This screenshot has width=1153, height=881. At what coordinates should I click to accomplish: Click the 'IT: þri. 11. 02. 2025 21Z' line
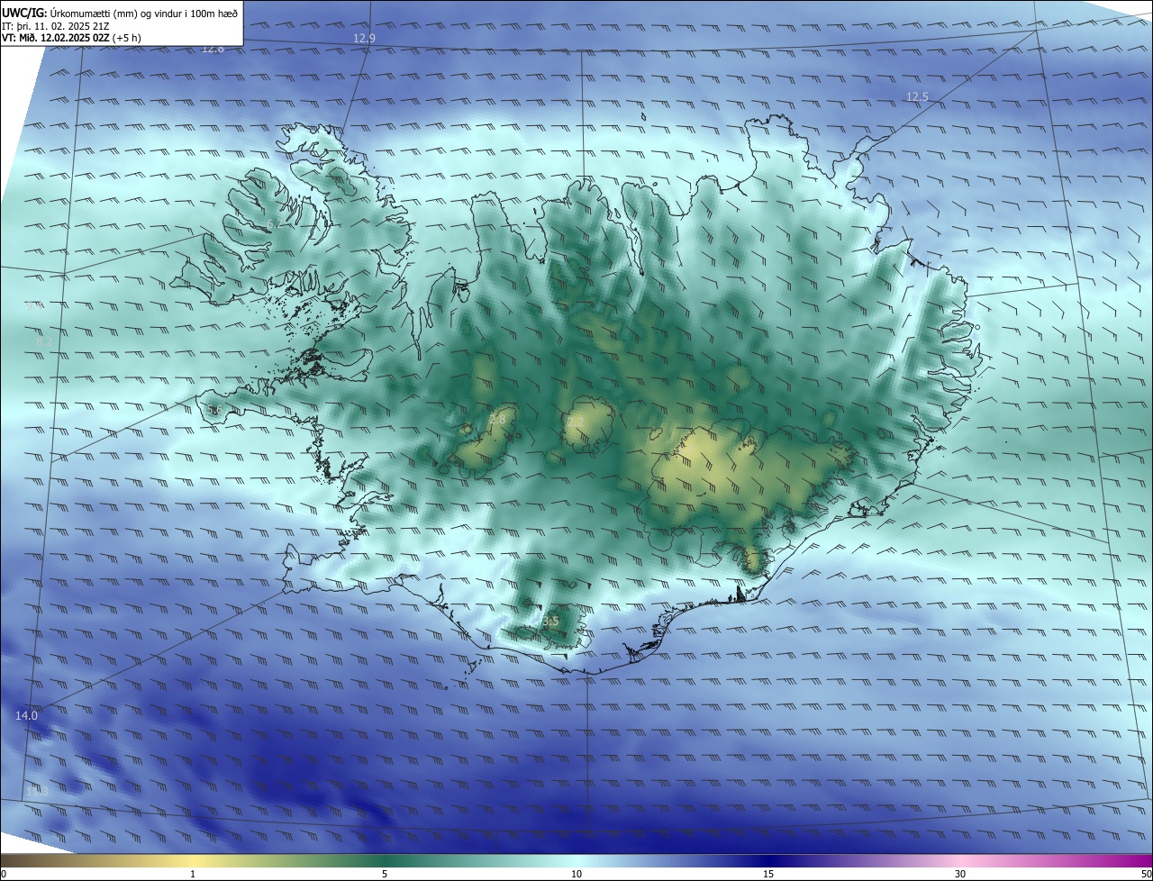click(x=56, y=25)
